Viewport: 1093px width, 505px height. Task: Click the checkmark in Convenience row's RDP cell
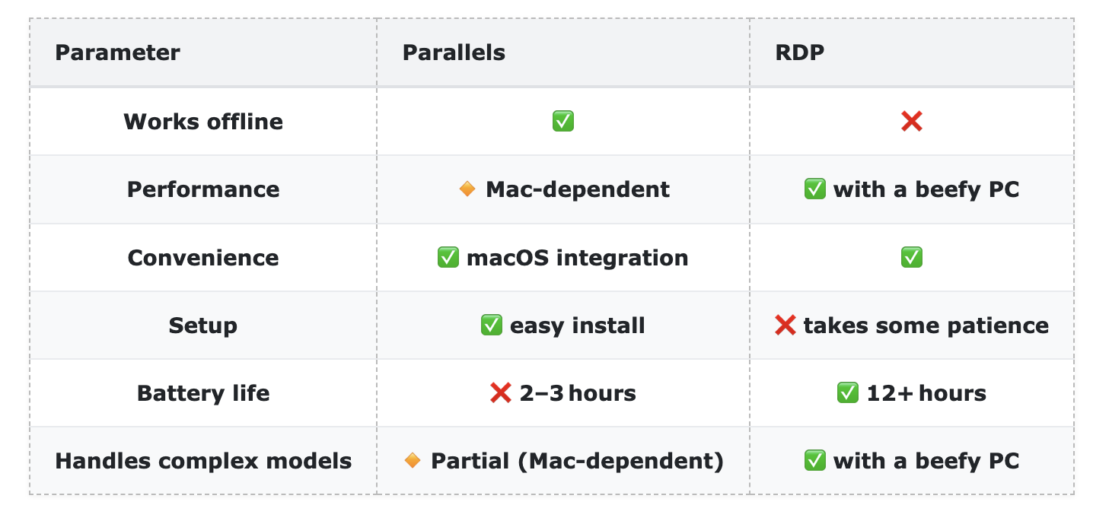tap(911, 258)
